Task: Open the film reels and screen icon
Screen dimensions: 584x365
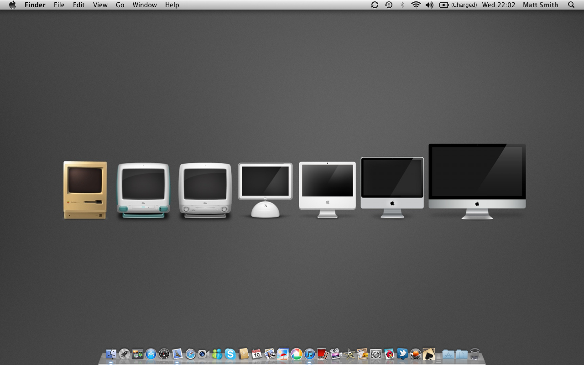Action: (x=336, y=354)
